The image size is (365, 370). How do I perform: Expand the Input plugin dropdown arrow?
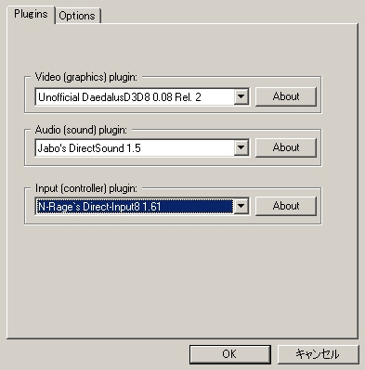point(241,206)
